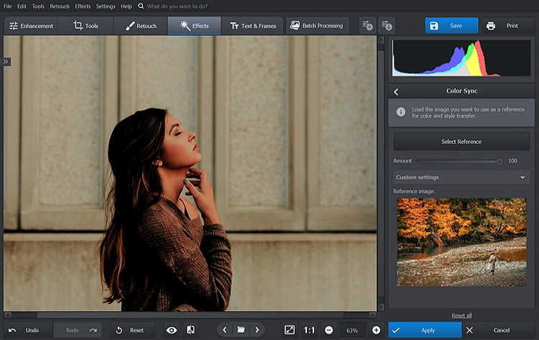This screenshot has width=539, height=340.
Task: Click the scroll down arrow beside canvas
Action: pyautogui.click(x=380, y=307)
